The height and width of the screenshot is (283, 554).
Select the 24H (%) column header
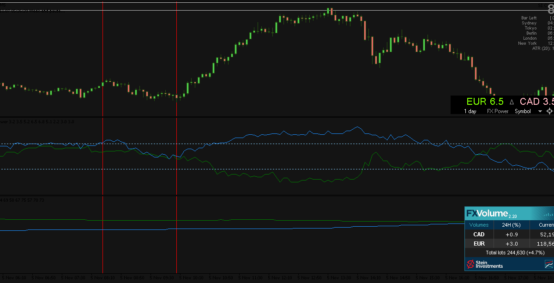click(x=511, y=225)
